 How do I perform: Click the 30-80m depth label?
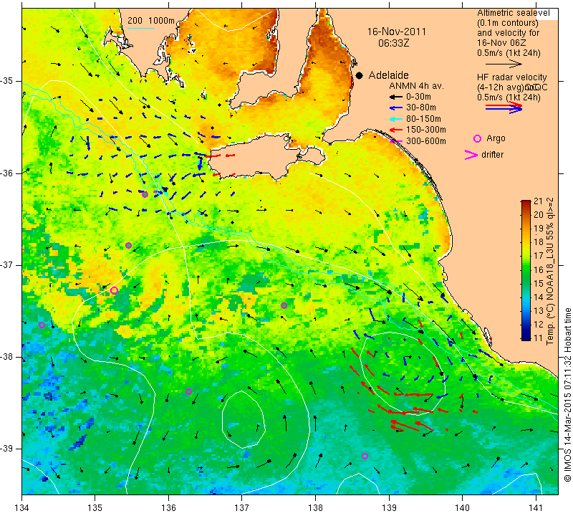click(x=421, y=107)
